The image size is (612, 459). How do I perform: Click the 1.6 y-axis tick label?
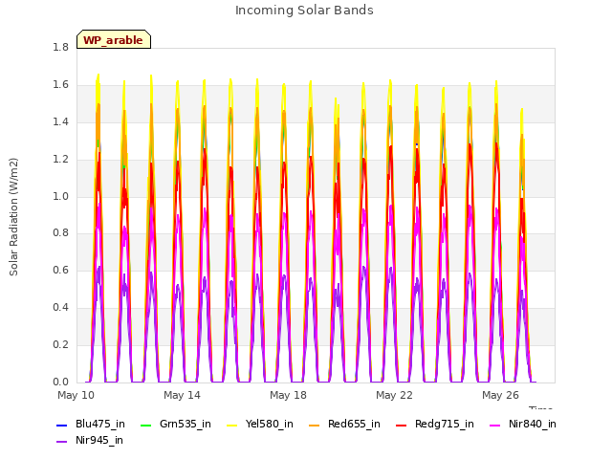61,85
